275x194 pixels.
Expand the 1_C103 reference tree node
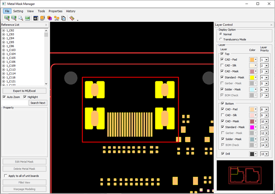click(3, 50)
